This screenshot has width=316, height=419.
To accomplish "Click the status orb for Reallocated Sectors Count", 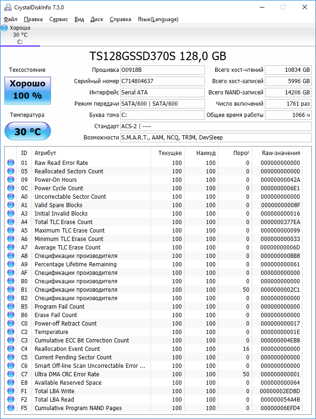I will [x=11, y=171].
